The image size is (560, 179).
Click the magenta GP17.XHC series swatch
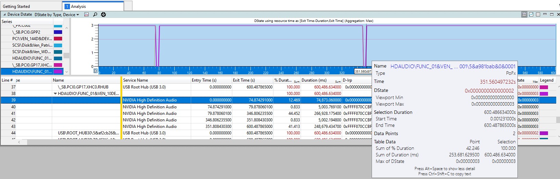[x=58, y=65]
